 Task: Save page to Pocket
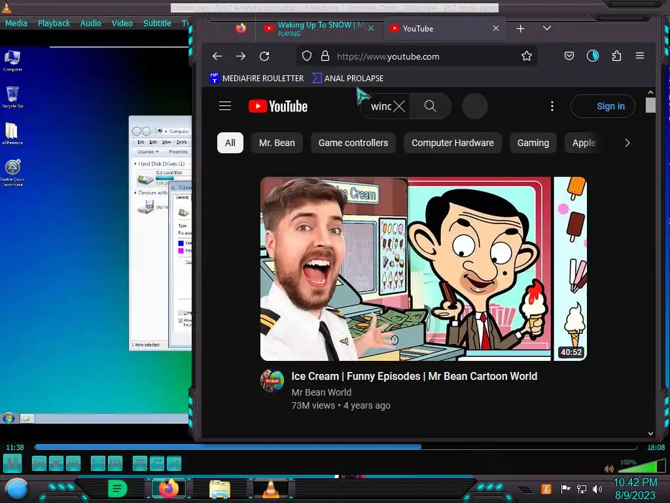[x=569, y=56]
